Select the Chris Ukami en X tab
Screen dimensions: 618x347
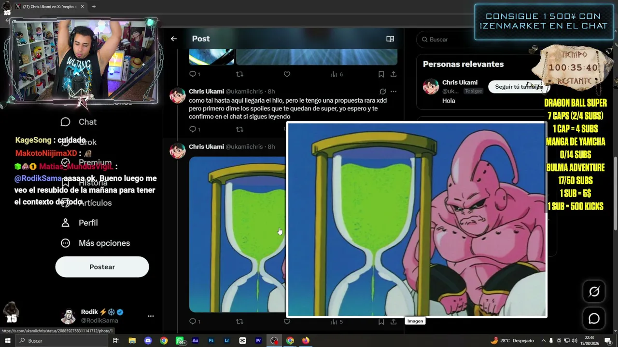[x=49, y=7]
